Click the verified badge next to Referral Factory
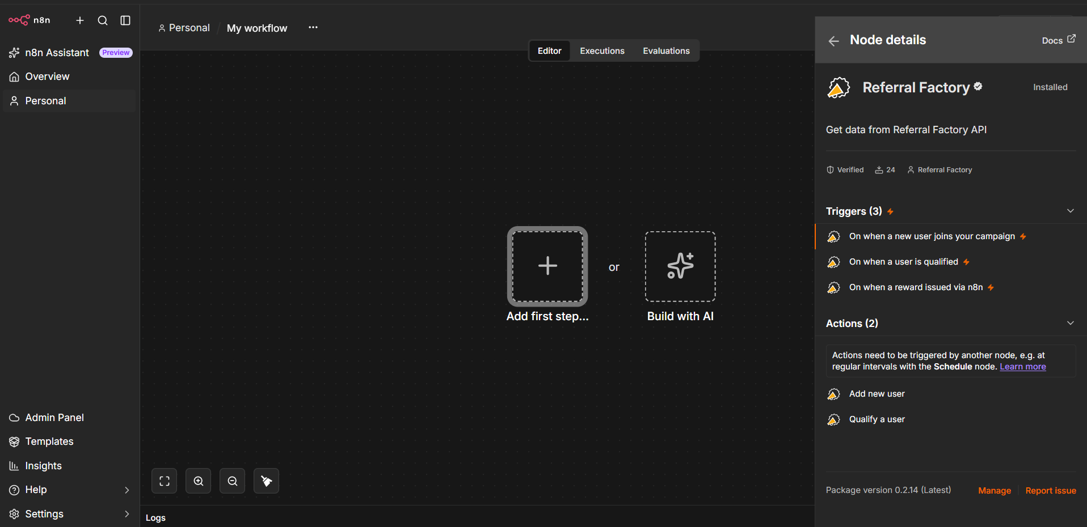The image size is (1087, 527). point(978,86)
